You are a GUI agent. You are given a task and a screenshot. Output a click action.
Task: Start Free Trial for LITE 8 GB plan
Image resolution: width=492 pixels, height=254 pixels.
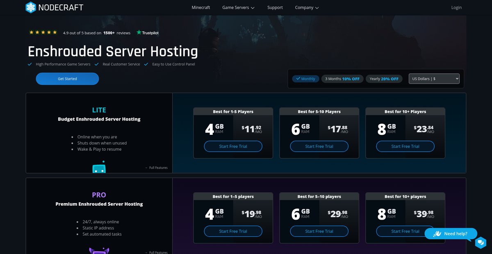point(405,146)
